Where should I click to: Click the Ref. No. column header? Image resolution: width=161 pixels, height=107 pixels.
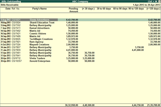click(x=16, y=9)
